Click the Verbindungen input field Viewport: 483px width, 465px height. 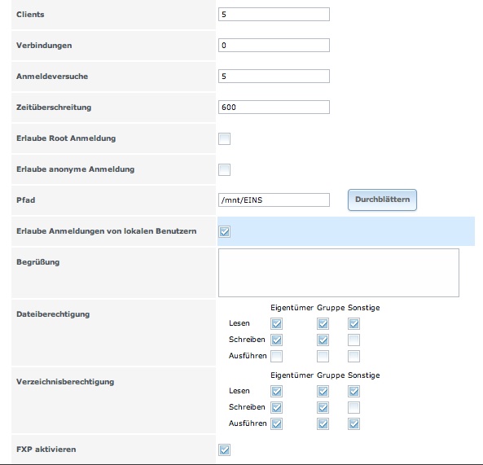click(x=274, y=46)
